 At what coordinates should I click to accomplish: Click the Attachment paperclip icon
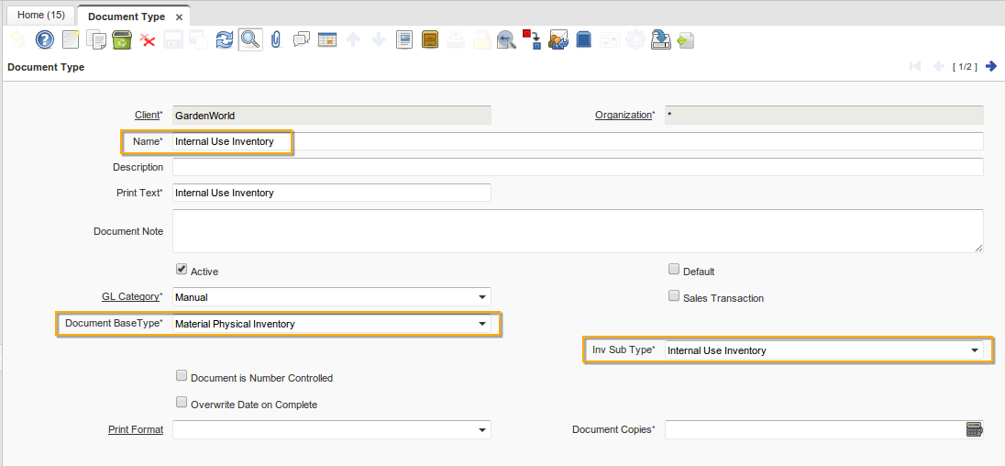coord(275,39)
